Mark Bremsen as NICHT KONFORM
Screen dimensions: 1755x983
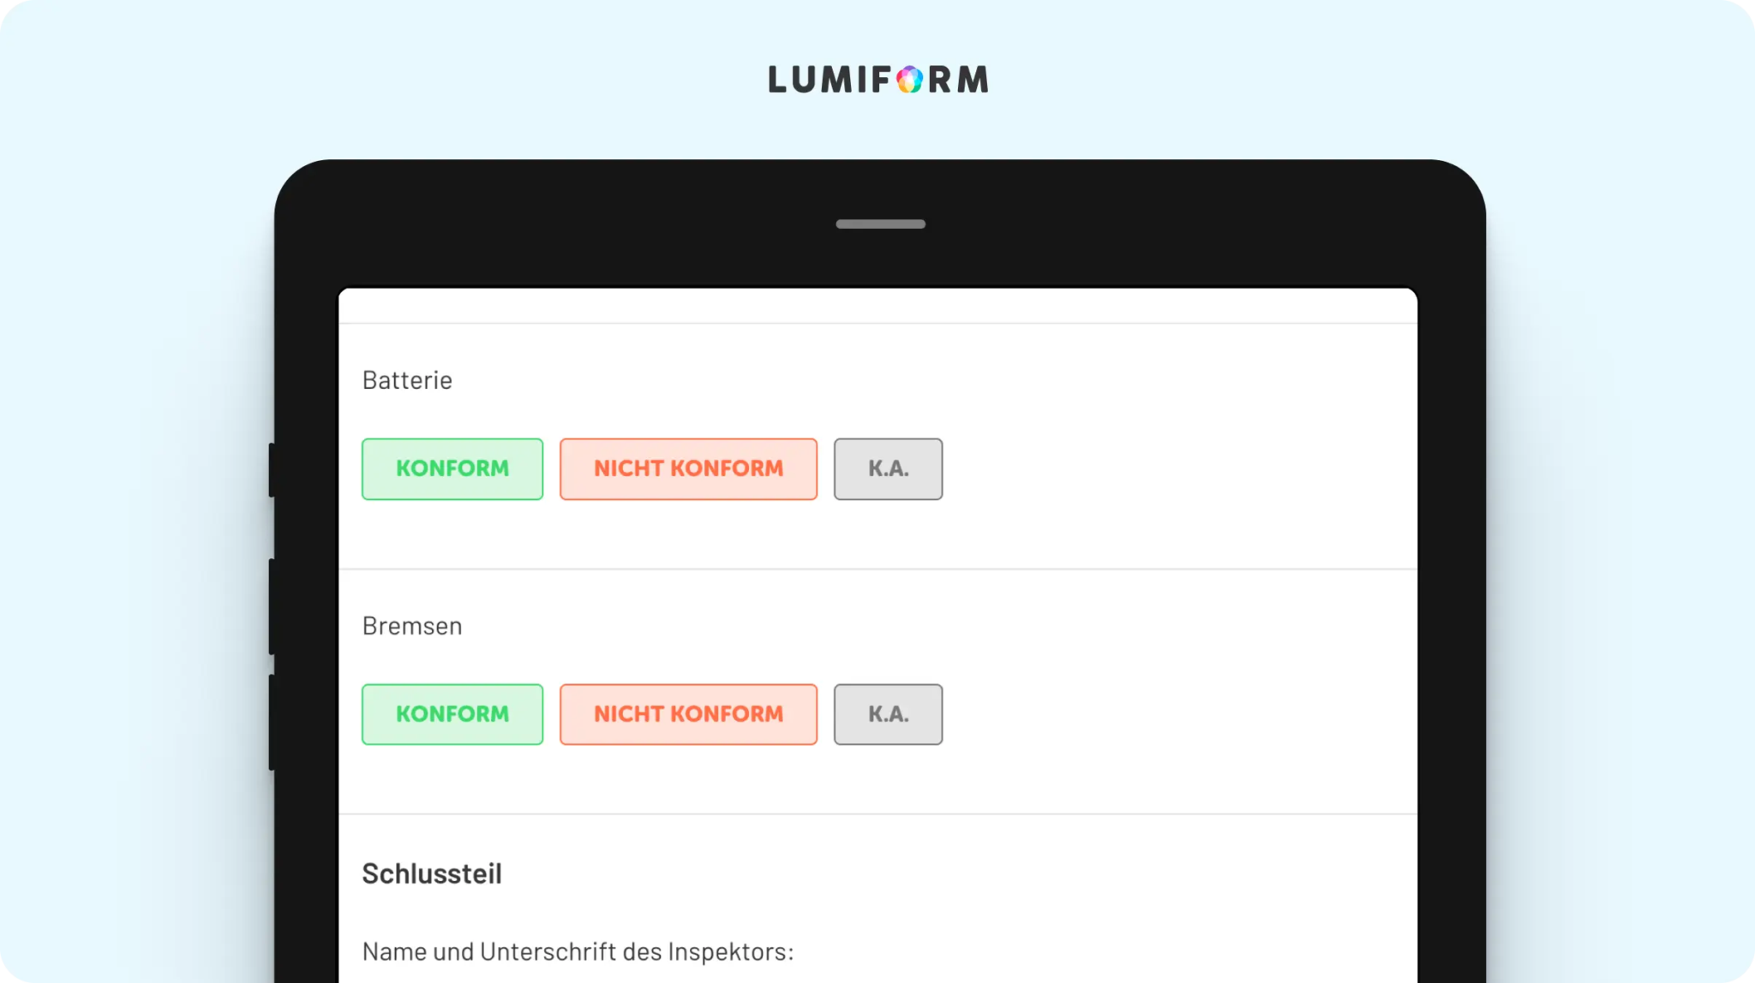click(688, 714)
